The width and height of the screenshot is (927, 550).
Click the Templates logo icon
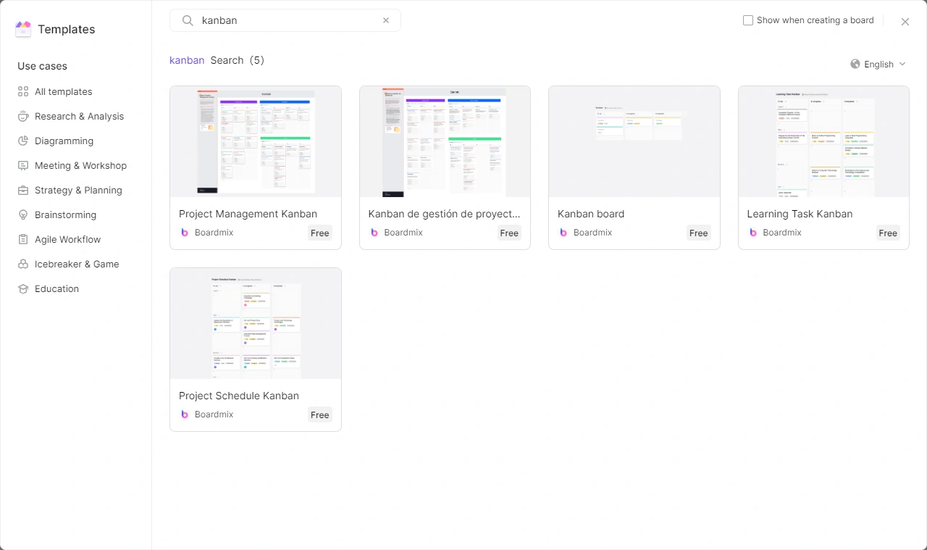click(x=23, y=29)
